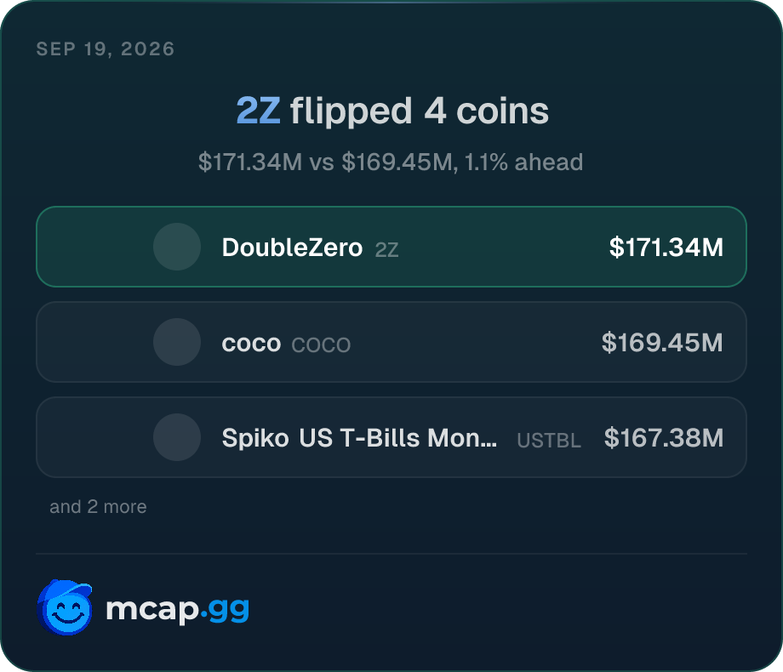Click the USTBL ticker label

tap(549, 441)
